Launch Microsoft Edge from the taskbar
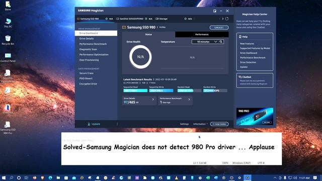The height and width of the screenshot is (181, 322). pyautogui.click(x=50, y=177)
